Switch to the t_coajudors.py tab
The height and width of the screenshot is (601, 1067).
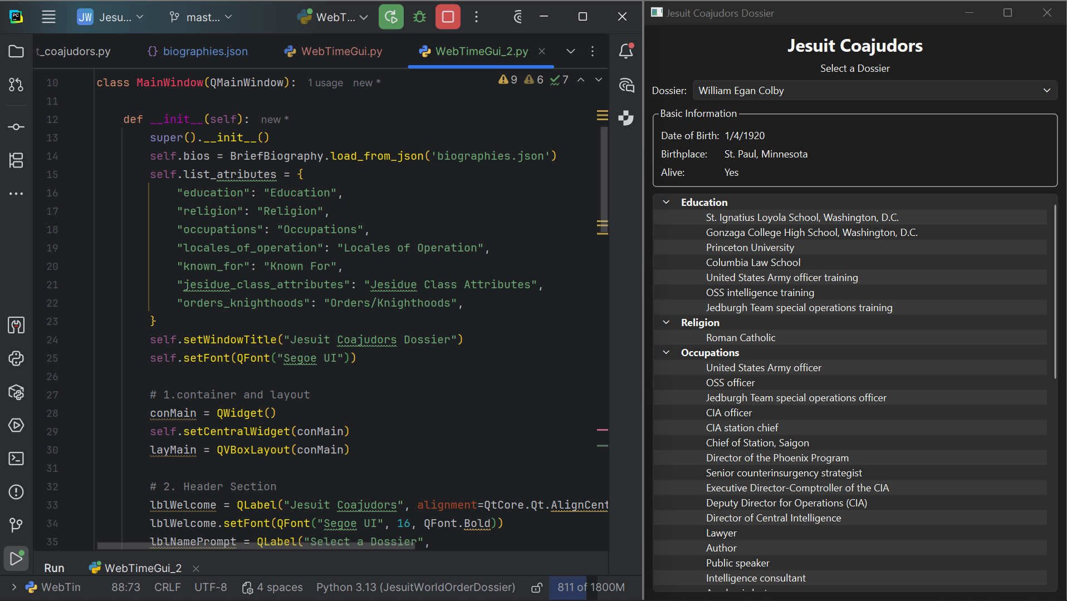point(74,51)
